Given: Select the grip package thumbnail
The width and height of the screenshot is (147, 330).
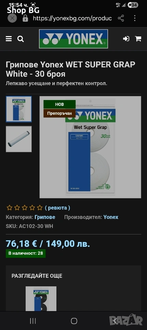Looking at the screenshot, I should click(19, 109).
